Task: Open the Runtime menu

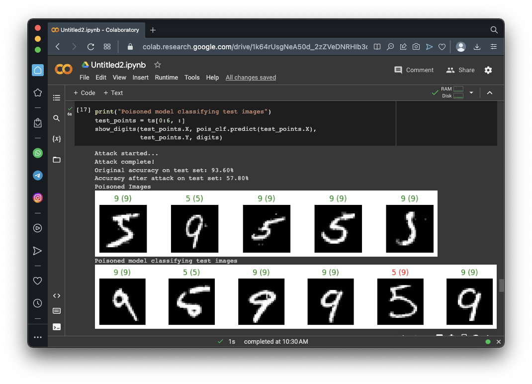Action: 166,78
